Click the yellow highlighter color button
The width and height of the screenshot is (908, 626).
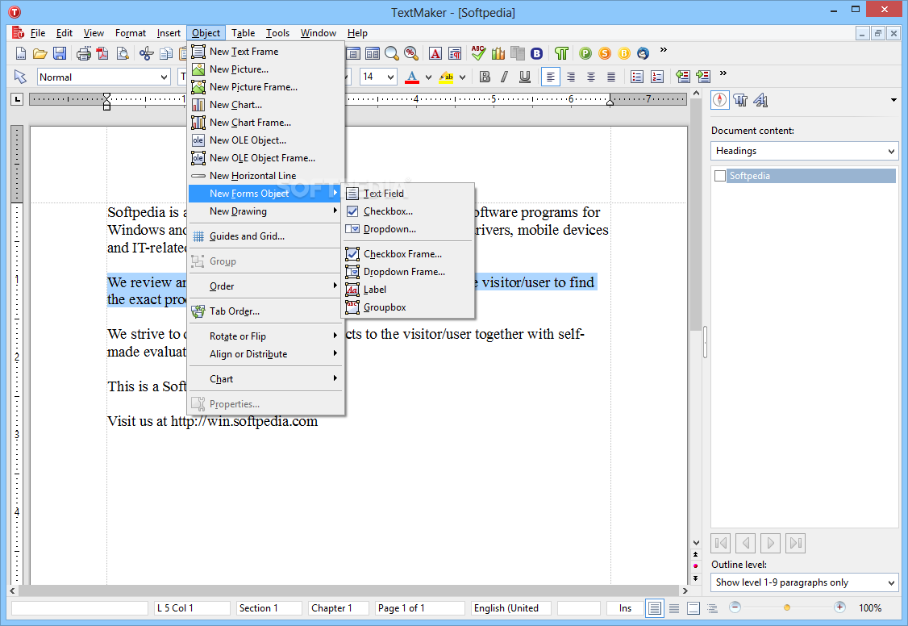coord(447,77)
